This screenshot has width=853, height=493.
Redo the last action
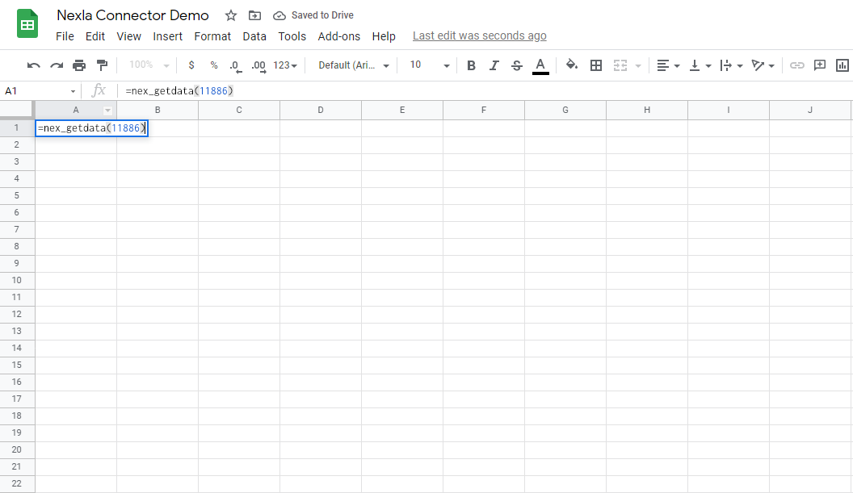[57, 65]
